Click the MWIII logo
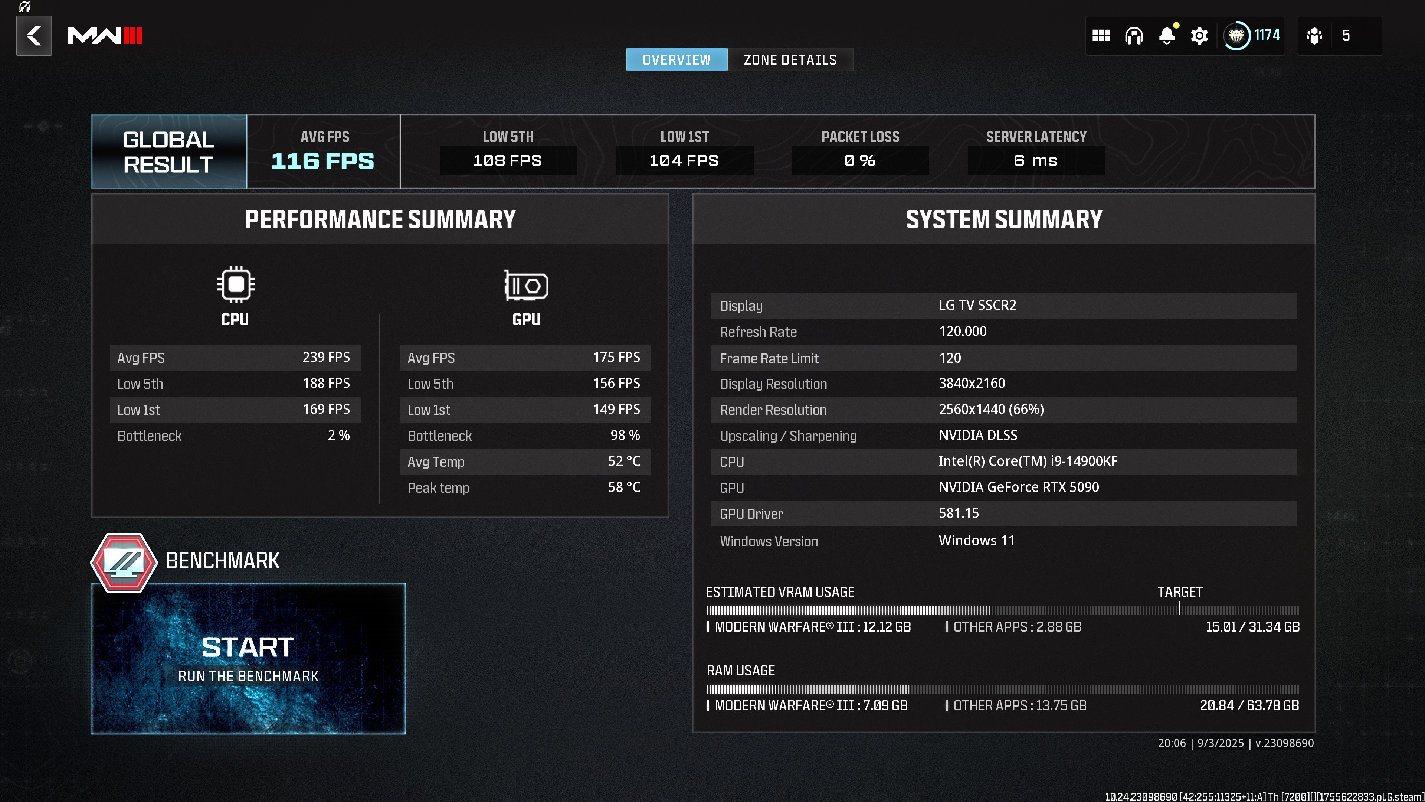1425x802 pixels. pos(105,36)
